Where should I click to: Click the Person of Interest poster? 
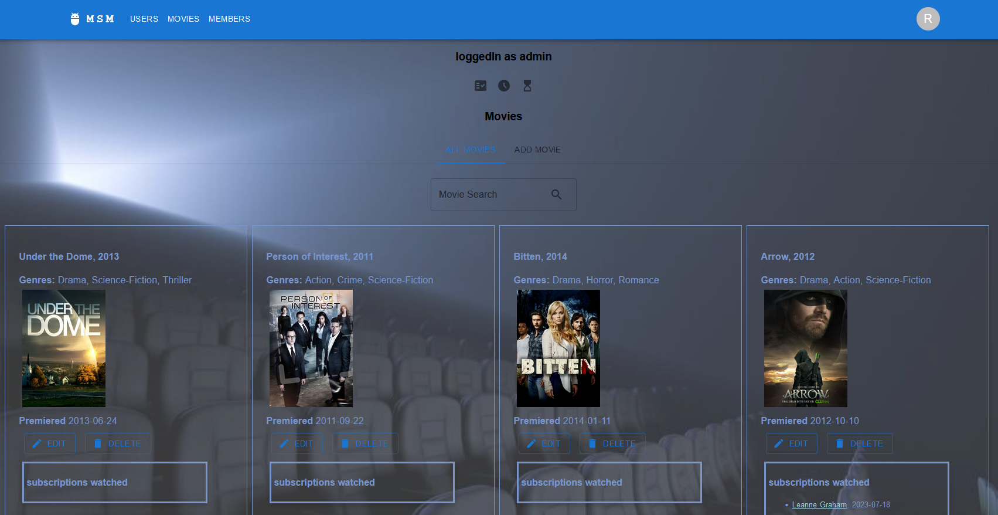click(x=311, y=348)
